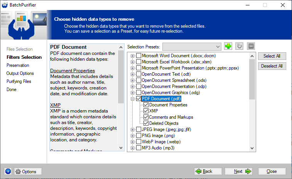Image resolution: width=292 pixels, height=179 pixels.
Task: Check the OpenDocument Text (.odt) checkbox
Action: (138, 74)
